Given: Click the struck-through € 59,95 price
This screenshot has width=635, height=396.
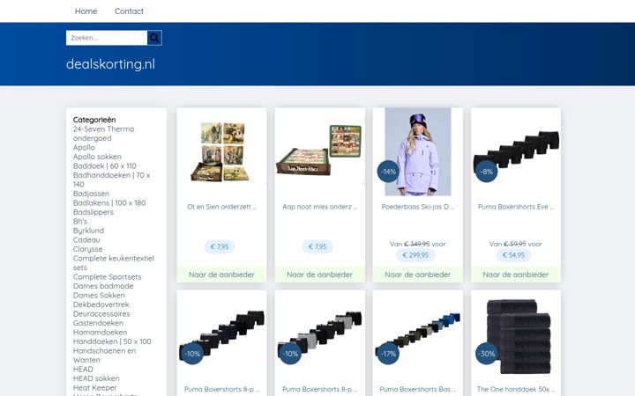Looking at the screenshot, I should coord(515,244).
